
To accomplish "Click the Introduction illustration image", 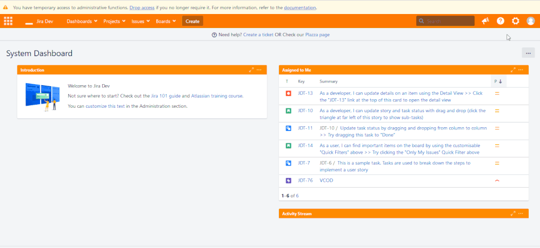I will coord(43,97).
